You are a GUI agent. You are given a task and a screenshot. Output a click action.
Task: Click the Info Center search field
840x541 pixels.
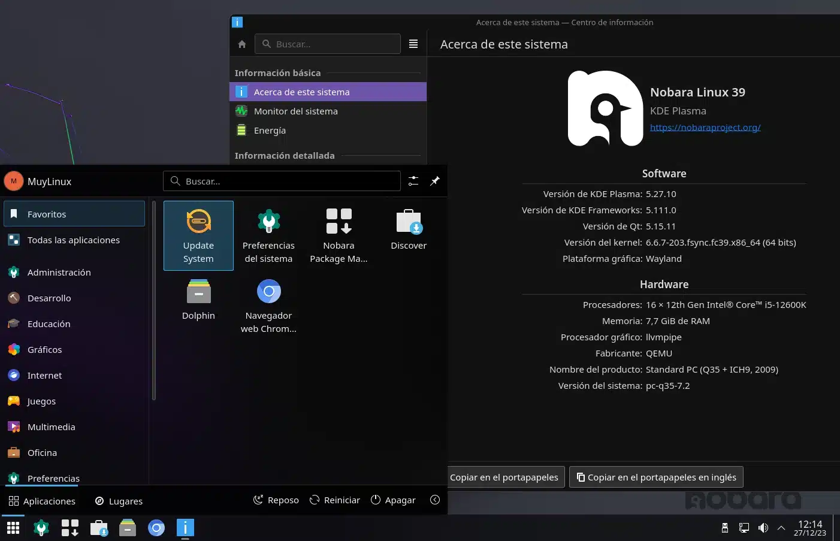[328, 44]
